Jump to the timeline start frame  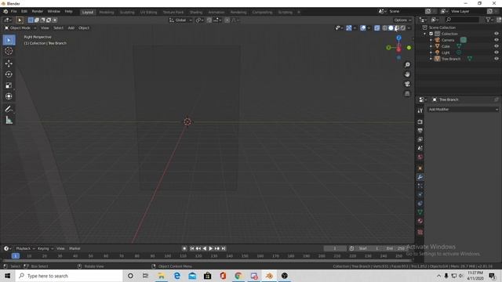tap(191, 248)
